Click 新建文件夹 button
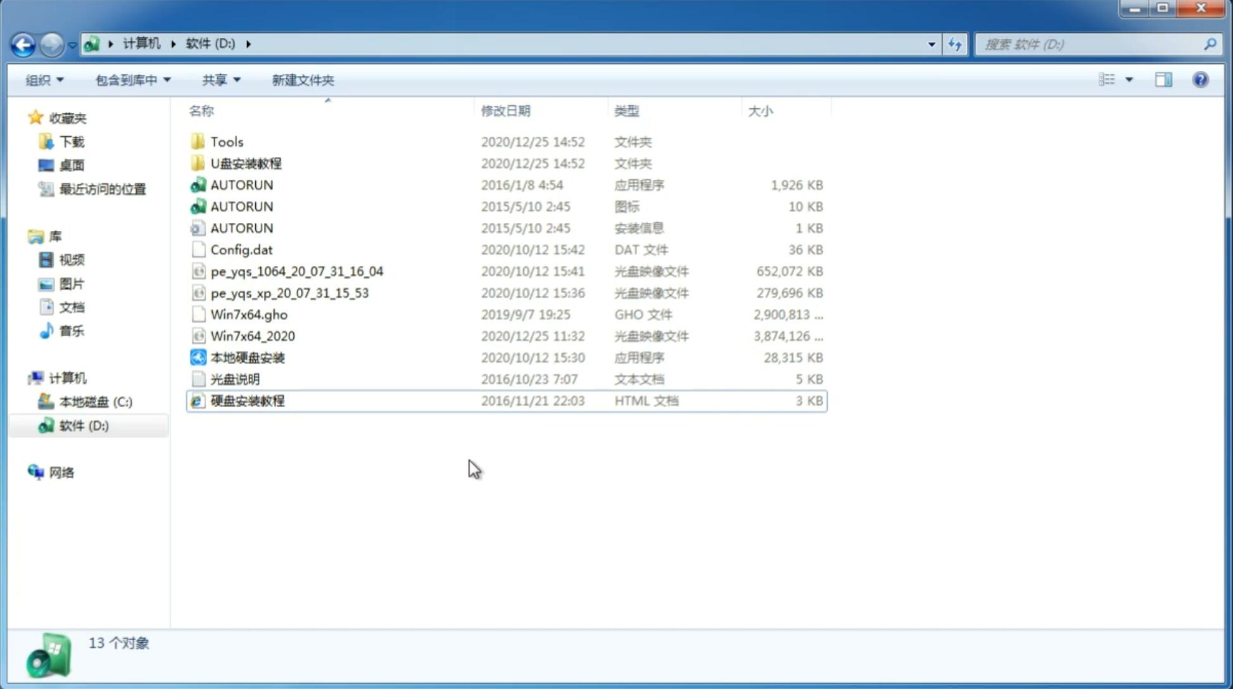 click(302, 79)
